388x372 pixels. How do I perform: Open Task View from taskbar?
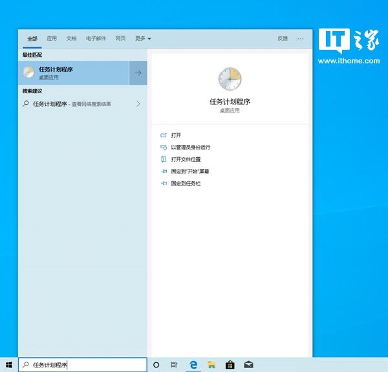[174, 365]
